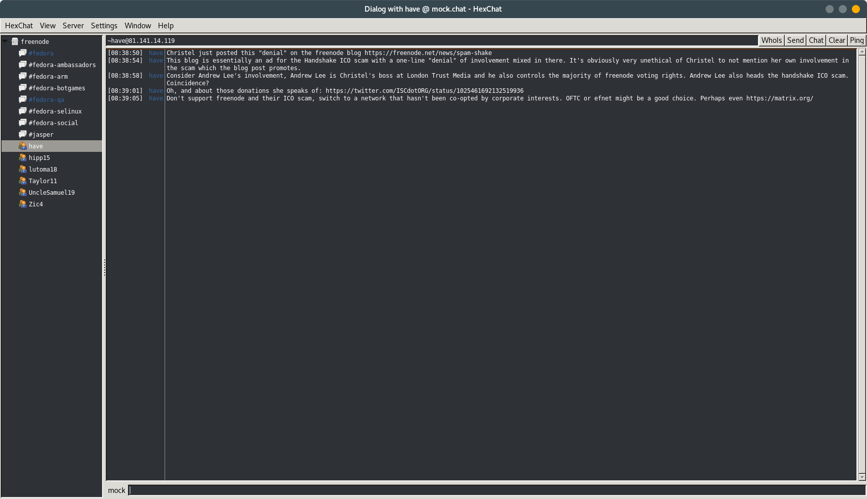Click the dialog icon beside hipp15
The width and height of the screenshot is (867, 499).
[x=23, y=157]
